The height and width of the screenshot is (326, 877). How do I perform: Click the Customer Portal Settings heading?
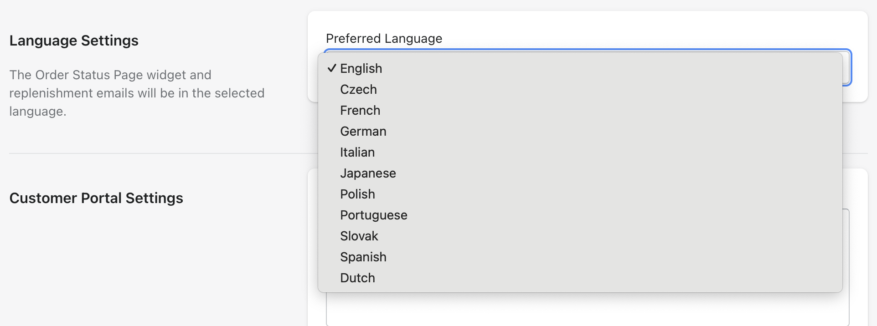(96, 198)
